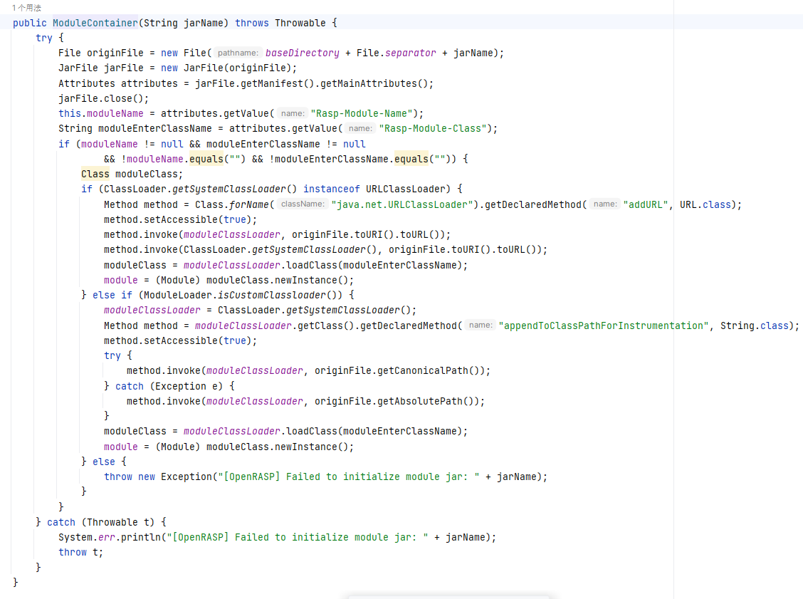This screenshot has height=599, width=803.
Task: Click 'originFile.getAbsolutePath()' call
Action: point(397,401)
